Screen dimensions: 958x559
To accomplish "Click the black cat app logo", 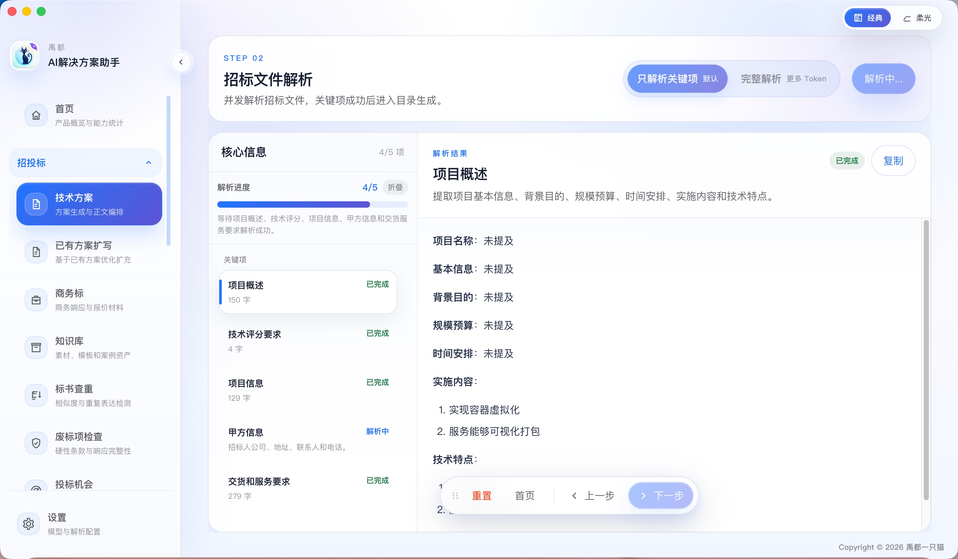I will tap(25, 56).
